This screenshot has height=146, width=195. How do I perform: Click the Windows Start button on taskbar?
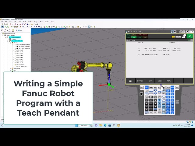[x=76, y=125]
